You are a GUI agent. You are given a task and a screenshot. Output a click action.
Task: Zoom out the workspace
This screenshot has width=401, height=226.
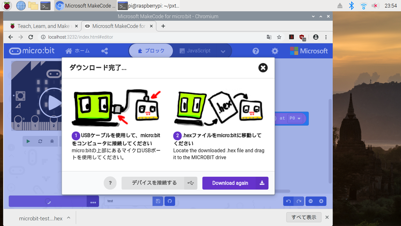click(x=311, y=201)
